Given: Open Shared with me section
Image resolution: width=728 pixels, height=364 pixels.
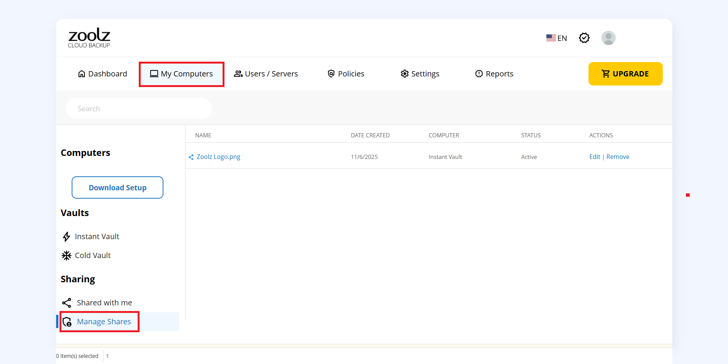Looking at the screenshot, I should 104,302.
